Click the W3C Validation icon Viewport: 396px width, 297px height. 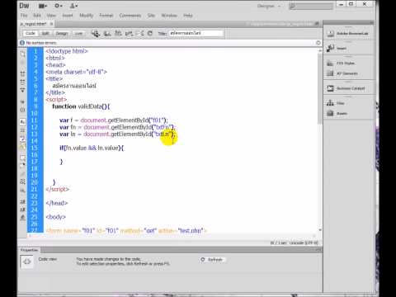coord(129,34)
